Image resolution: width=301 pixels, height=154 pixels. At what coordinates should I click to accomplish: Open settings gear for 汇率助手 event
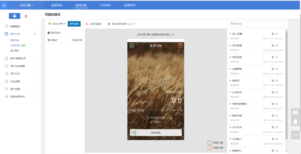273,92
